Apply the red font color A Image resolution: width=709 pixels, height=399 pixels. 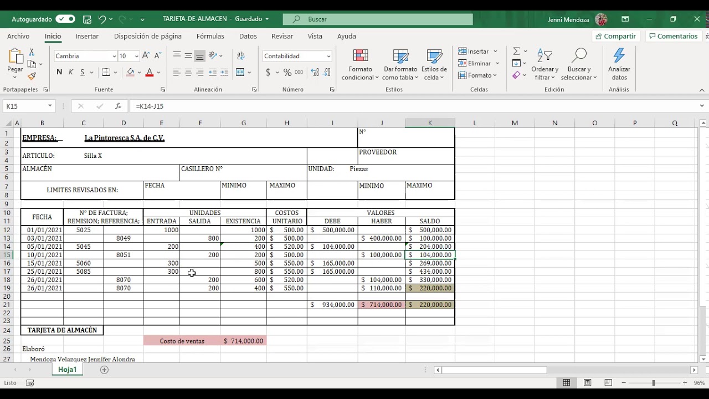149,73
